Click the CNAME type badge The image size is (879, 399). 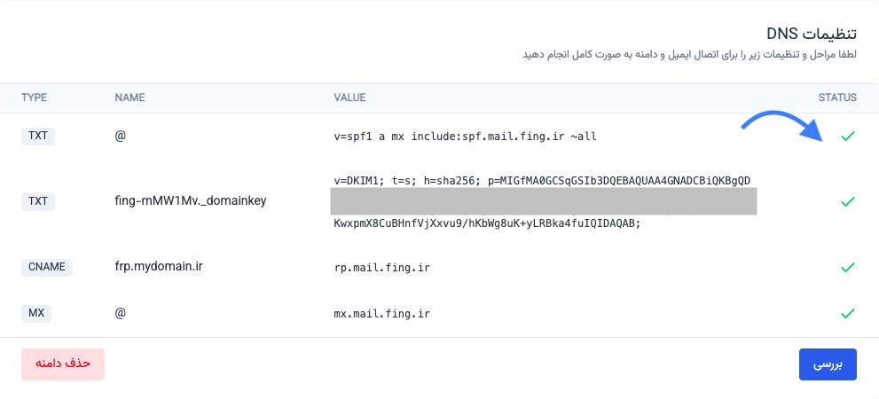[47, 267]
